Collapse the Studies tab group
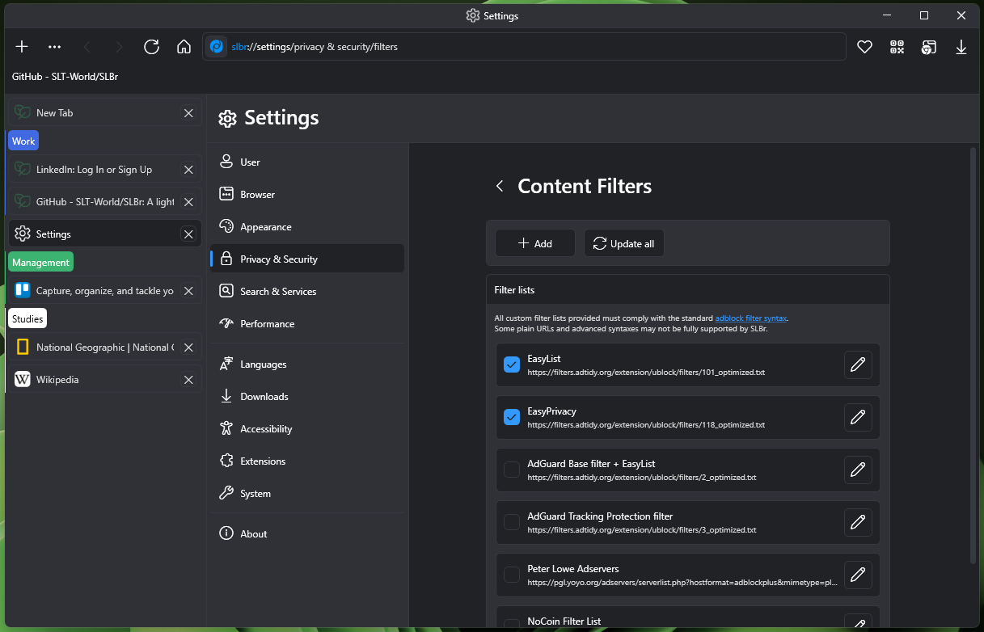This screenshot has height=632, width=984. (27, 319)
